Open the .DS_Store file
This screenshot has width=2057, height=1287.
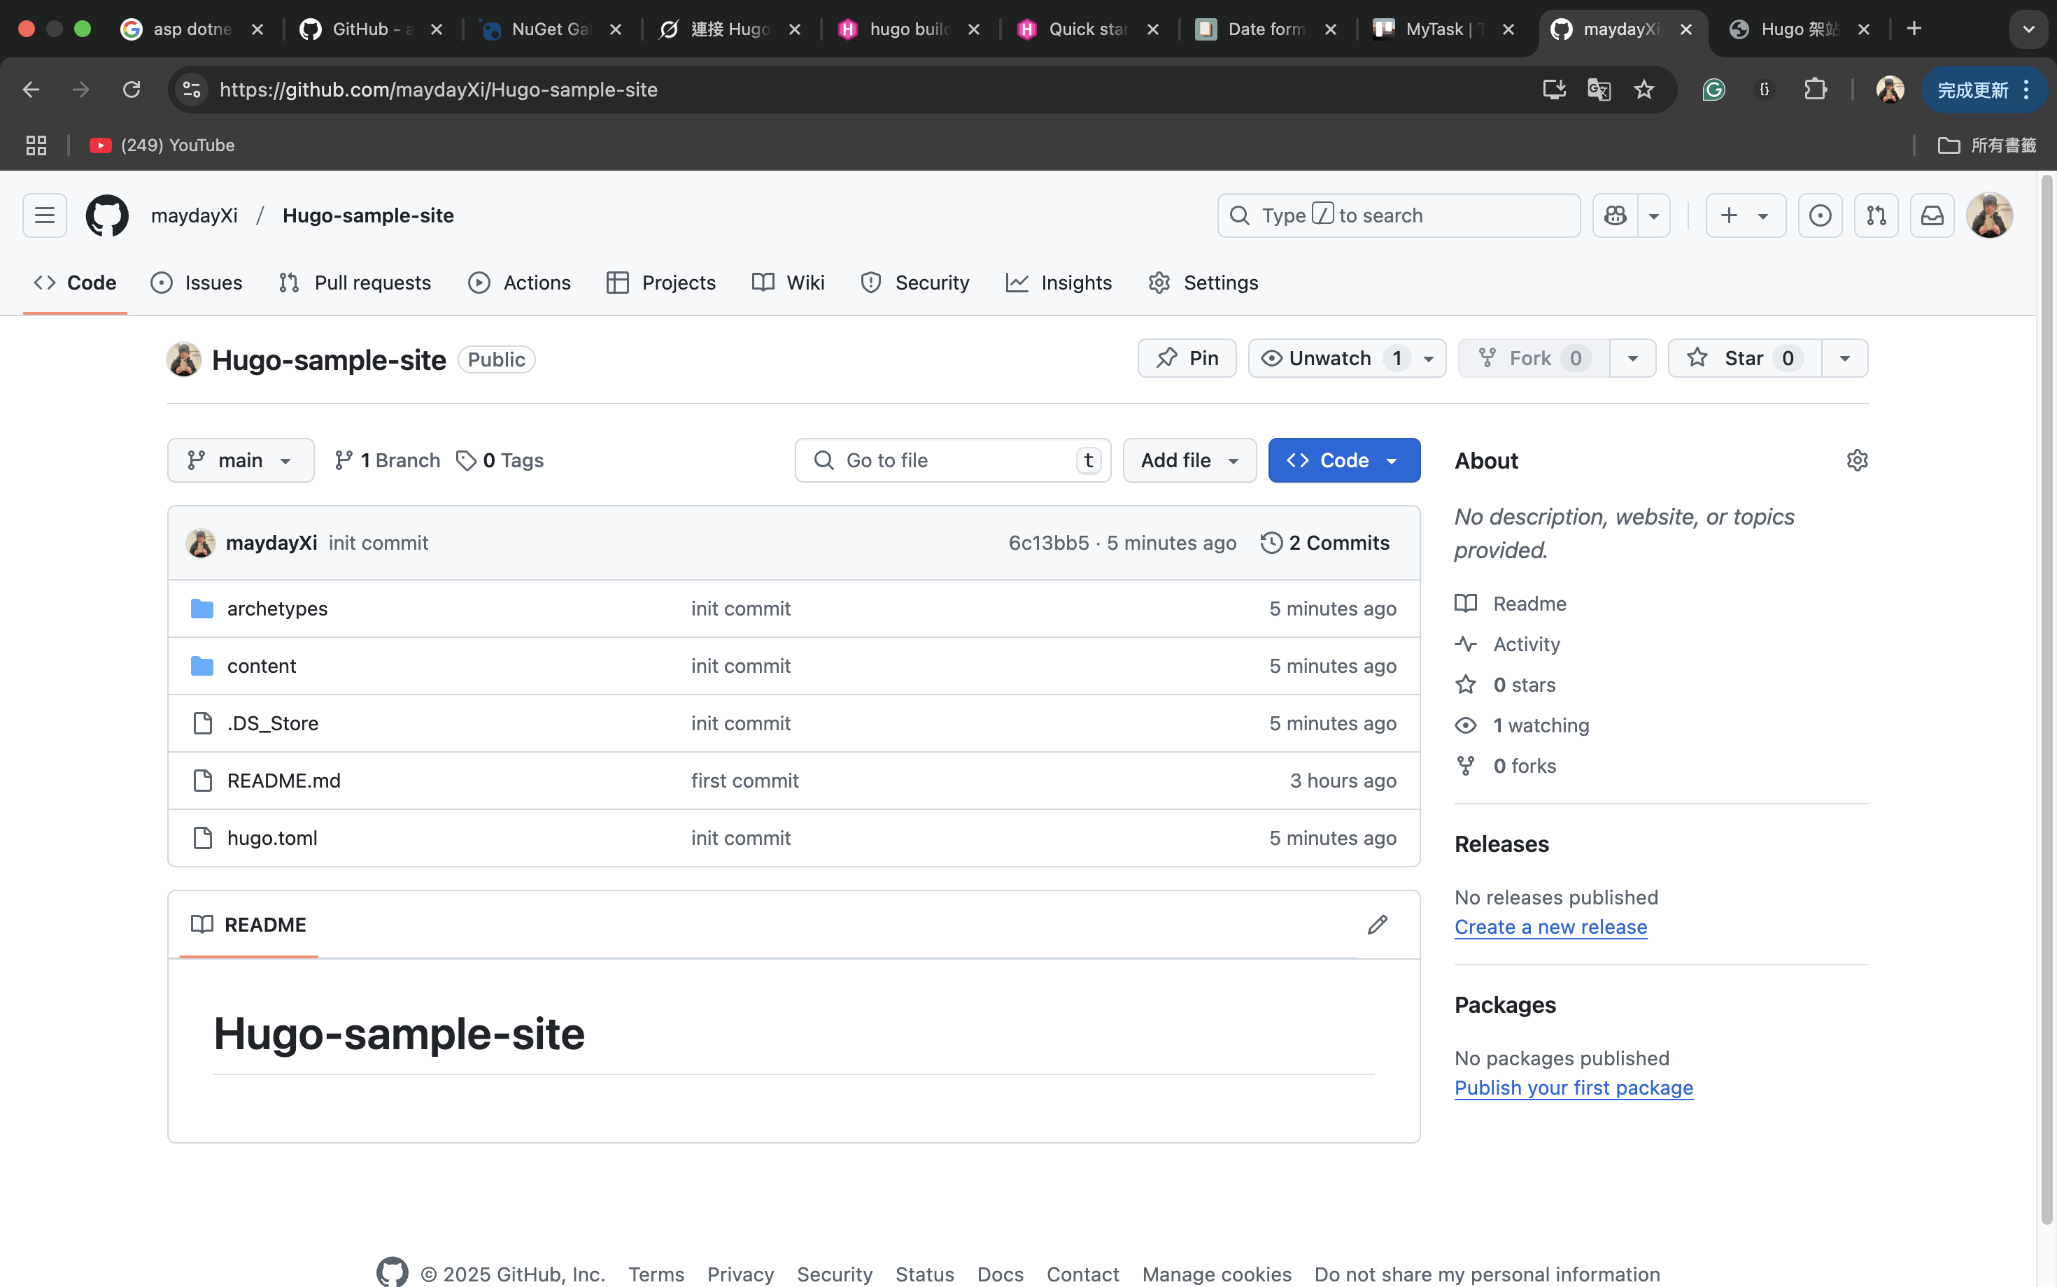click(272, 723)
